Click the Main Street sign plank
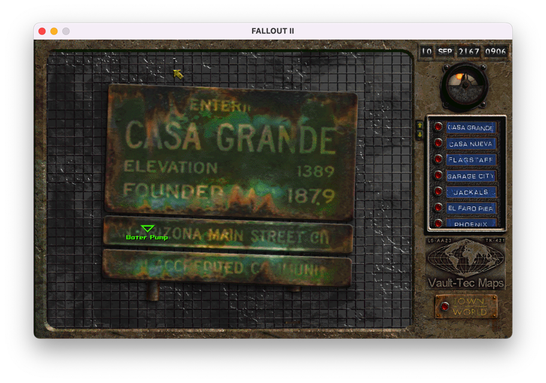The height and width of the screenshot is (383, 546). point(228,234)
